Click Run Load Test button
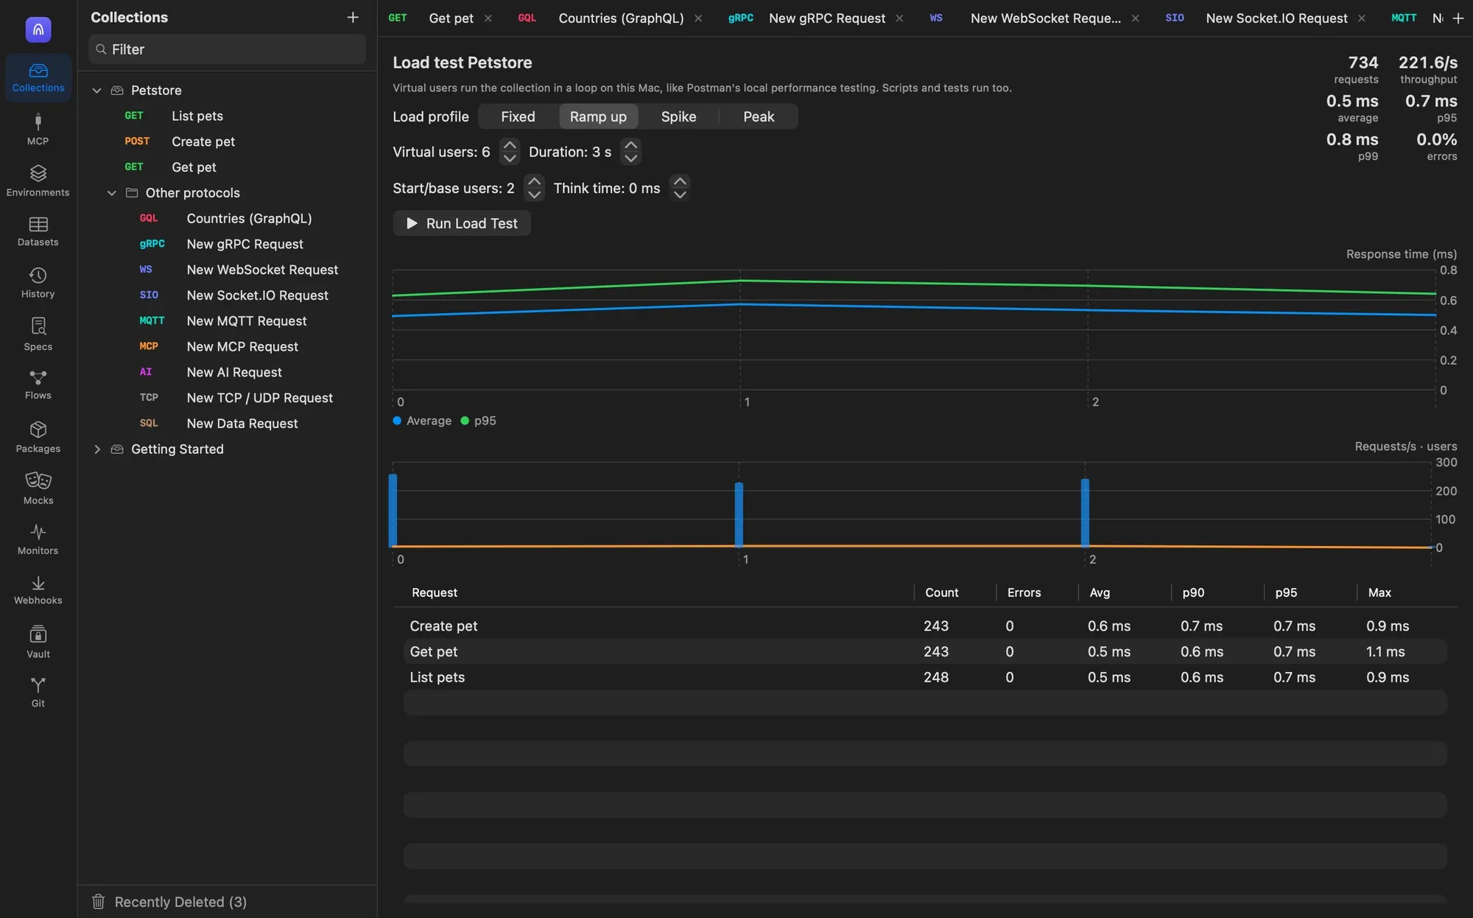Screen dimensions: 1473x918 (462, 223)
